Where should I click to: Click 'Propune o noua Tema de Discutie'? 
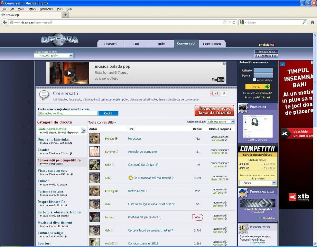tap(214, 111)
